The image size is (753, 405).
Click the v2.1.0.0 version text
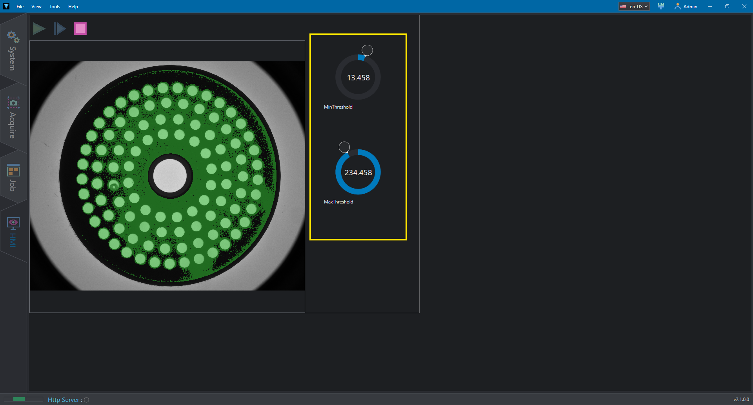coord(741,400)
